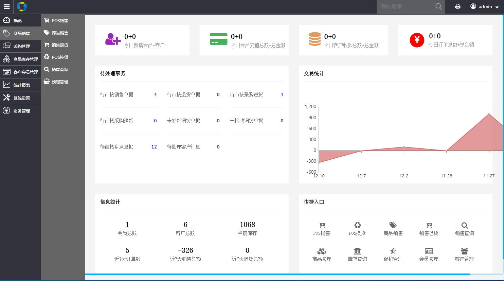Click the 快捷入口 panel title

click(x=314, y=202)
